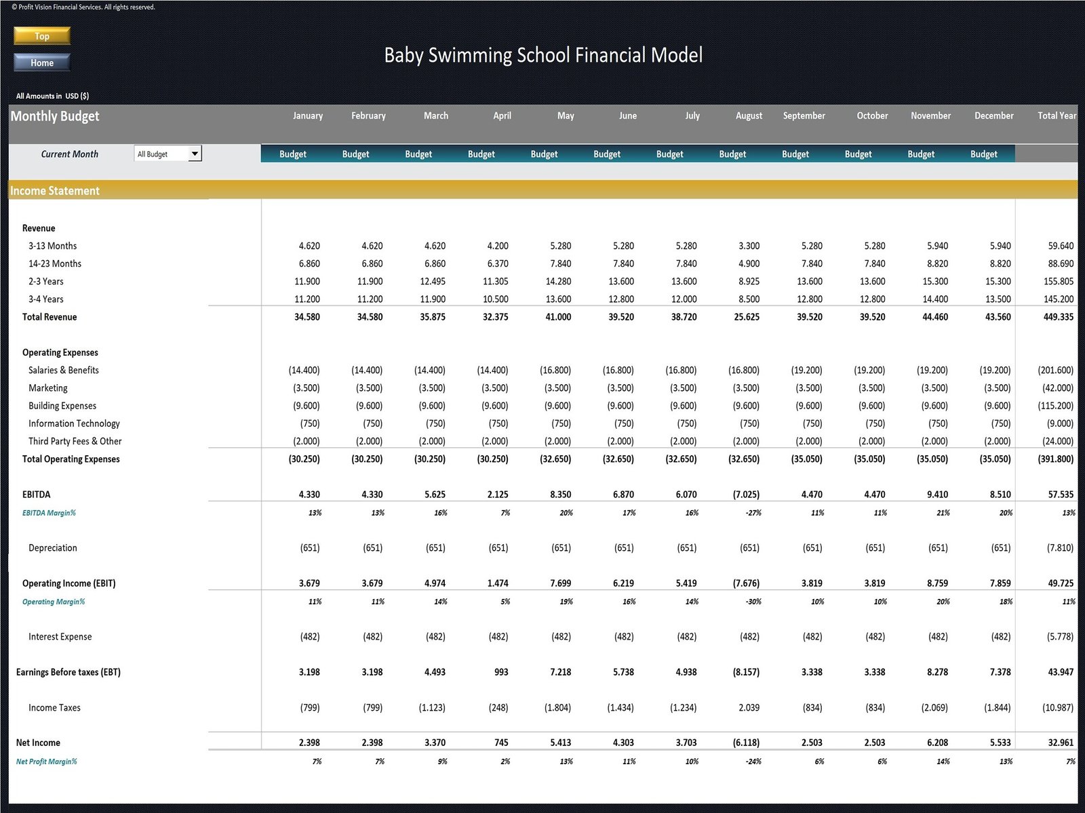Click the Home navigation button
This screenshot has width=1085, height=813.
pos(42,62)
